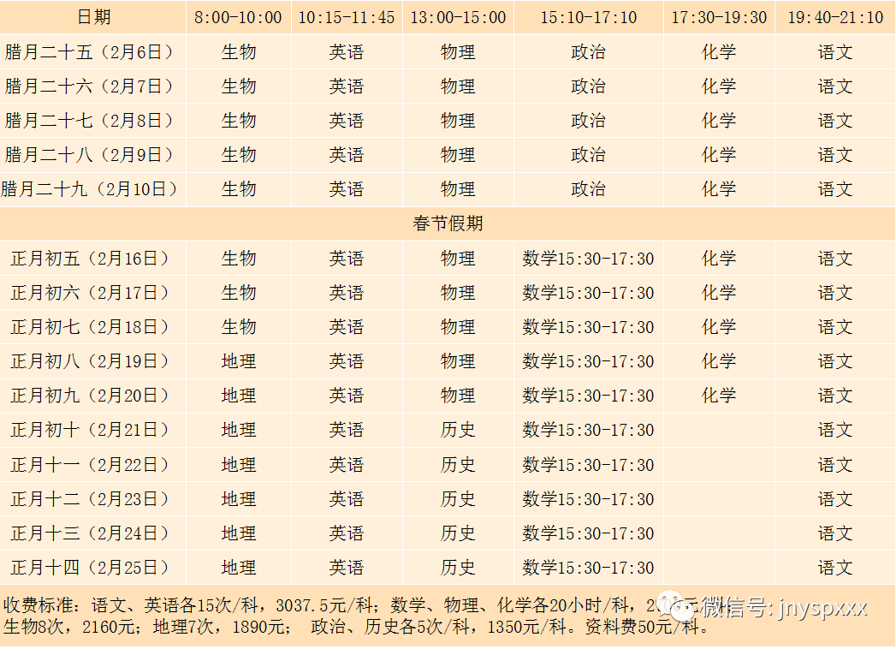
Task: Click 化学 in the 正月初九 (2月20日) row
Action: click(x=719, y=396)
